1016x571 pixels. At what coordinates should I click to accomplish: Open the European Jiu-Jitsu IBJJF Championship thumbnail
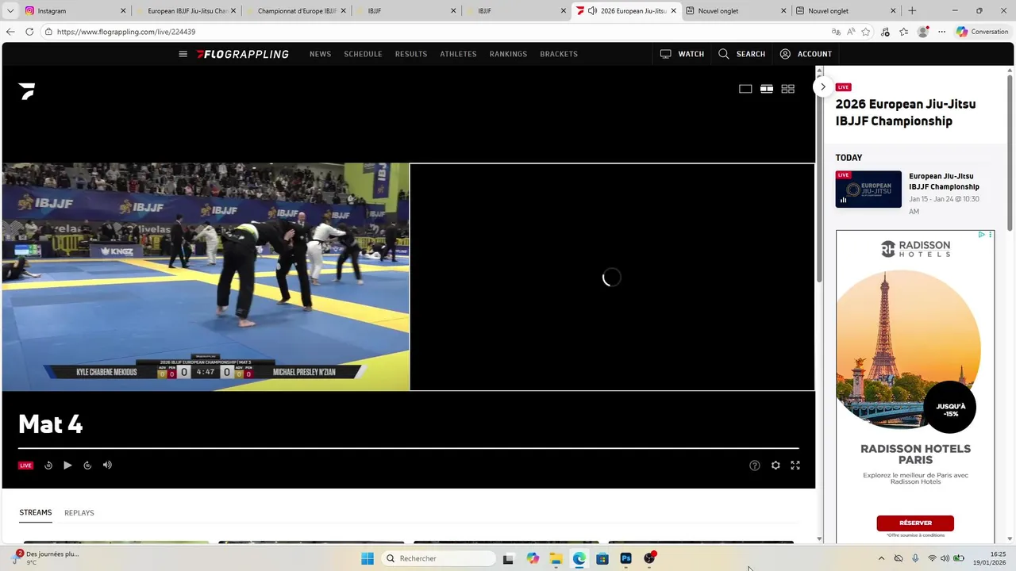click(x=868, y=189)
